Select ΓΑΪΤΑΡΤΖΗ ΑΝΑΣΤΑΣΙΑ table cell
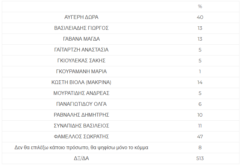Screen dimensions: 241x165 pos(81,50)
